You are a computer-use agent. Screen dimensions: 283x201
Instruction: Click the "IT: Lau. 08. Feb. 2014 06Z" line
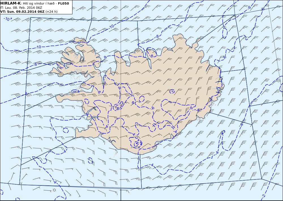(x=21, y=8)
